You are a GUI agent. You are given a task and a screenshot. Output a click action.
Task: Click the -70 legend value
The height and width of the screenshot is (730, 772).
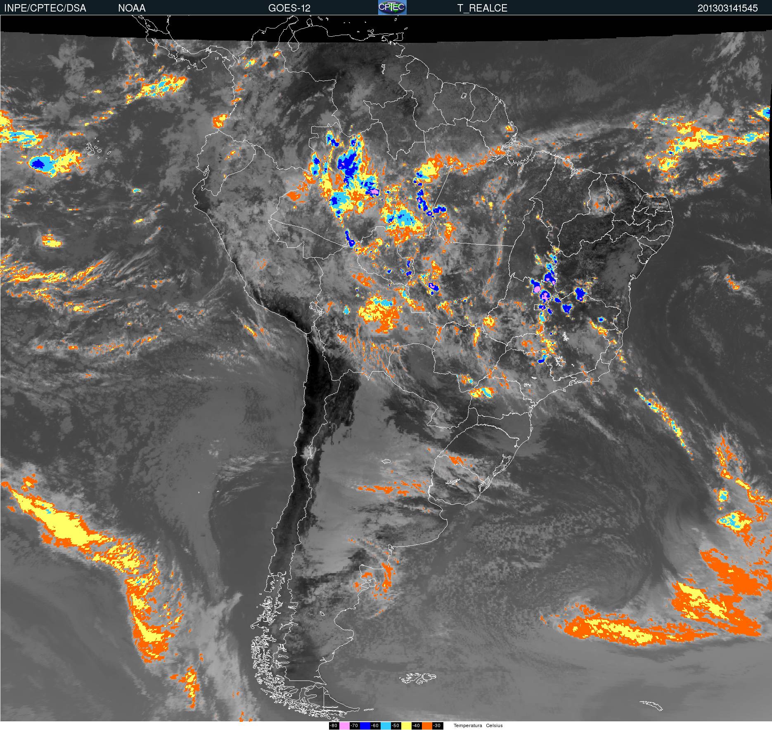pos(355,726)
